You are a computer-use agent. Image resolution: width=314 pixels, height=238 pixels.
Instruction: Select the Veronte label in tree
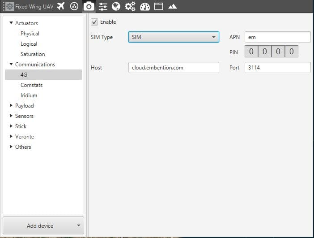[25, 137]
